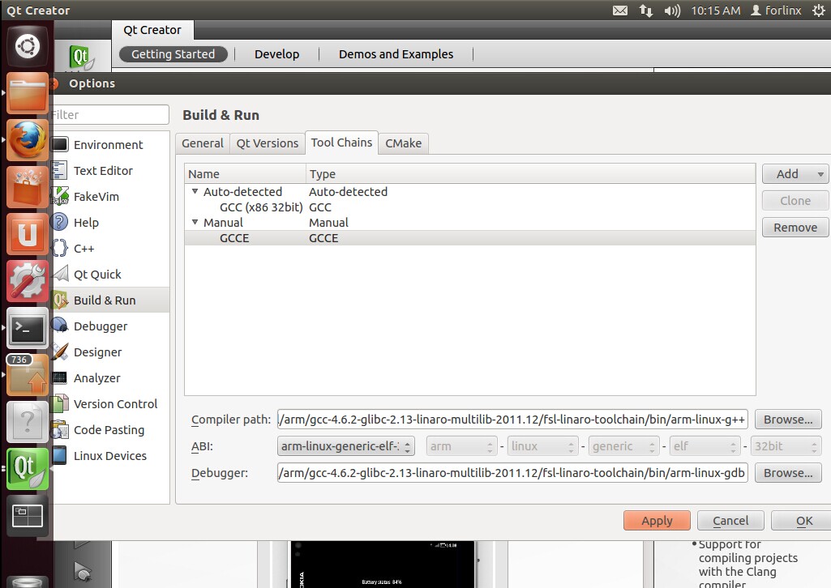Click the Qt Welcome mode icon

pos(80,58)
